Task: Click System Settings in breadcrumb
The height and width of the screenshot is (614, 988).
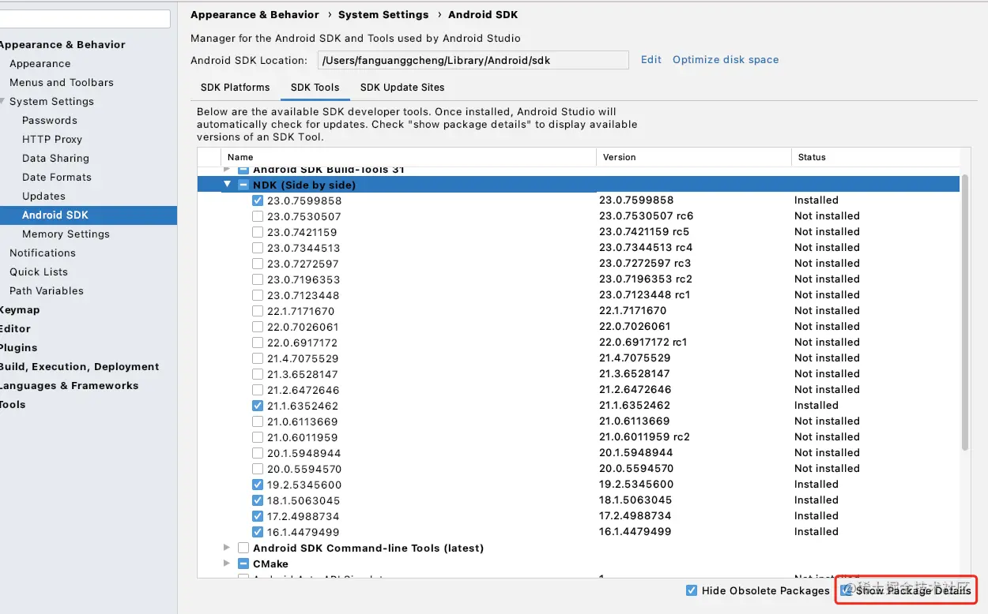Action: (383, 15)
